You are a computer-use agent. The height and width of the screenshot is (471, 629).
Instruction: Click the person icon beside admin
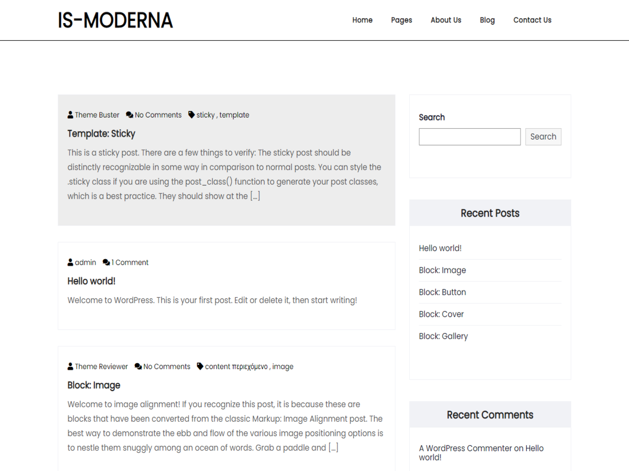tap(70, 262)
